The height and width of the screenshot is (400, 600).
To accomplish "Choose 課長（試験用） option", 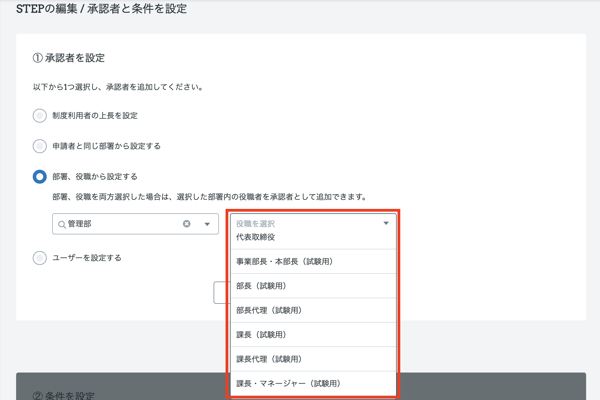I will (x=313, y=335).
